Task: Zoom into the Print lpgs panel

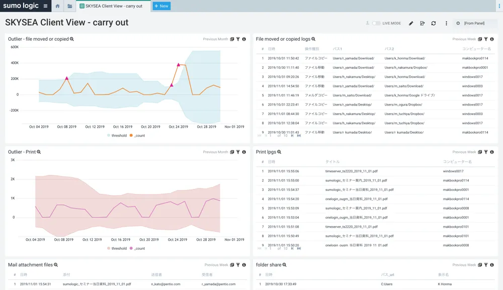Action: 279,152
